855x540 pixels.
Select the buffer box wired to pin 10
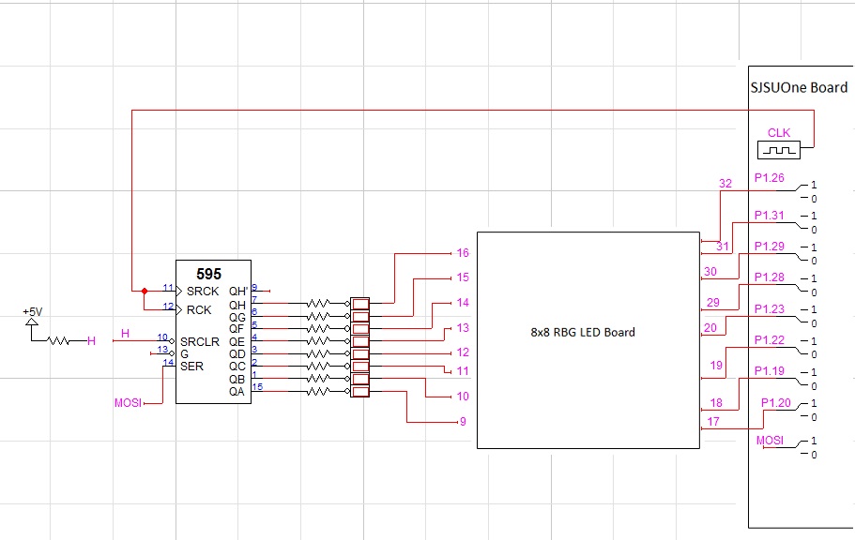click(x=359, y=379)
